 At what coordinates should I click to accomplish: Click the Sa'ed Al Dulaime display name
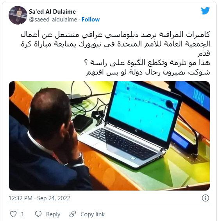pyautogui.click(x=52, y=12)
